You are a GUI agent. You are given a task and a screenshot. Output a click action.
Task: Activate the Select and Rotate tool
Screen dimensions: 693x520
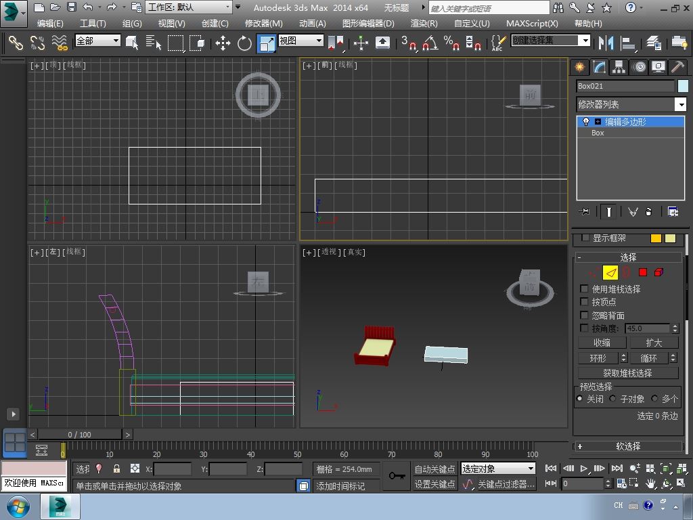tap(244, 43)
